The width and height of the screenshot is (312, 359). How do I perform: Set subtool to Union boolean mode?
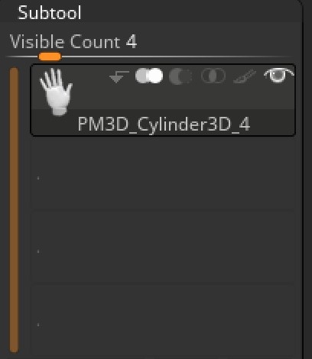tap(149, 76)
